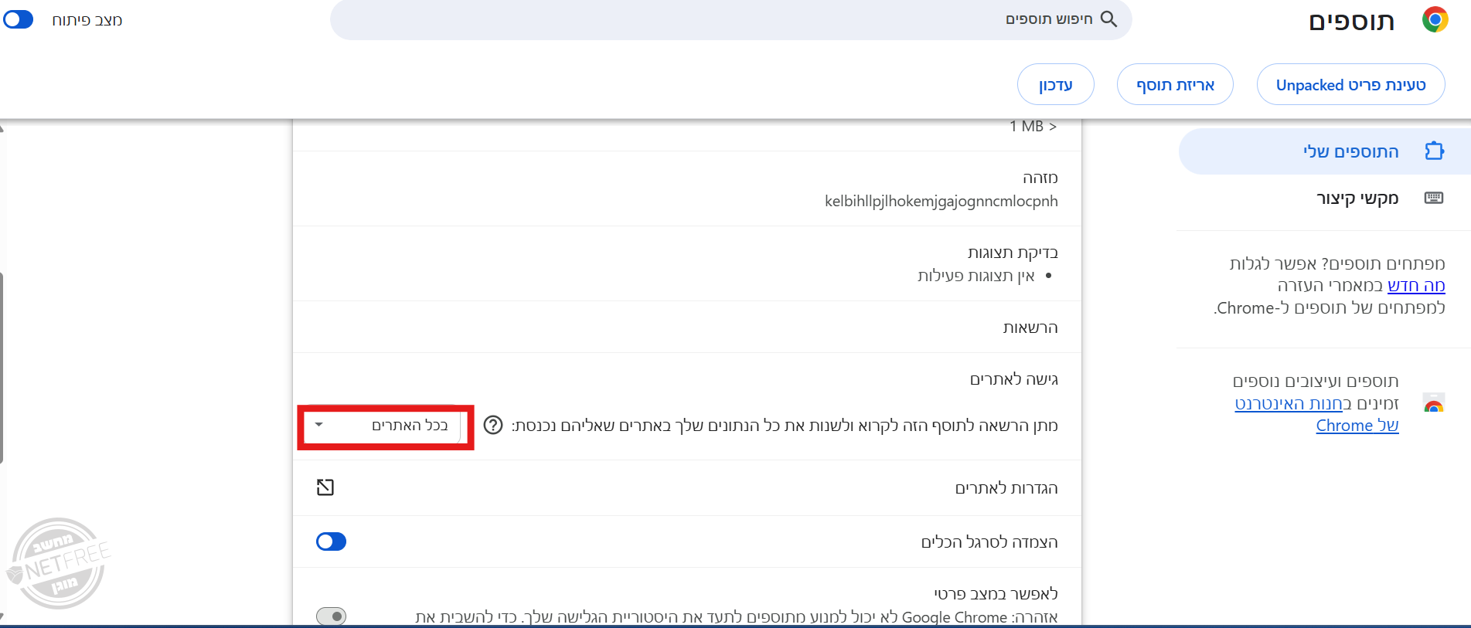The width and height of the screenshot is (1471, 628).
Task: Open the מה חדש link
Action: pyautogui.click(x=1415, y=286)
